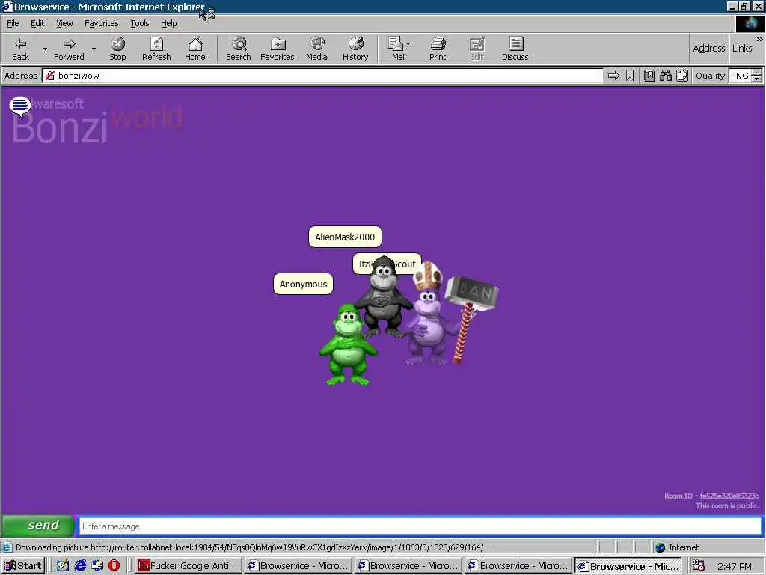Open the Help menu
The height and width of the screenshot is (575, 766).
pyautogui.click(x=168, y=23)
